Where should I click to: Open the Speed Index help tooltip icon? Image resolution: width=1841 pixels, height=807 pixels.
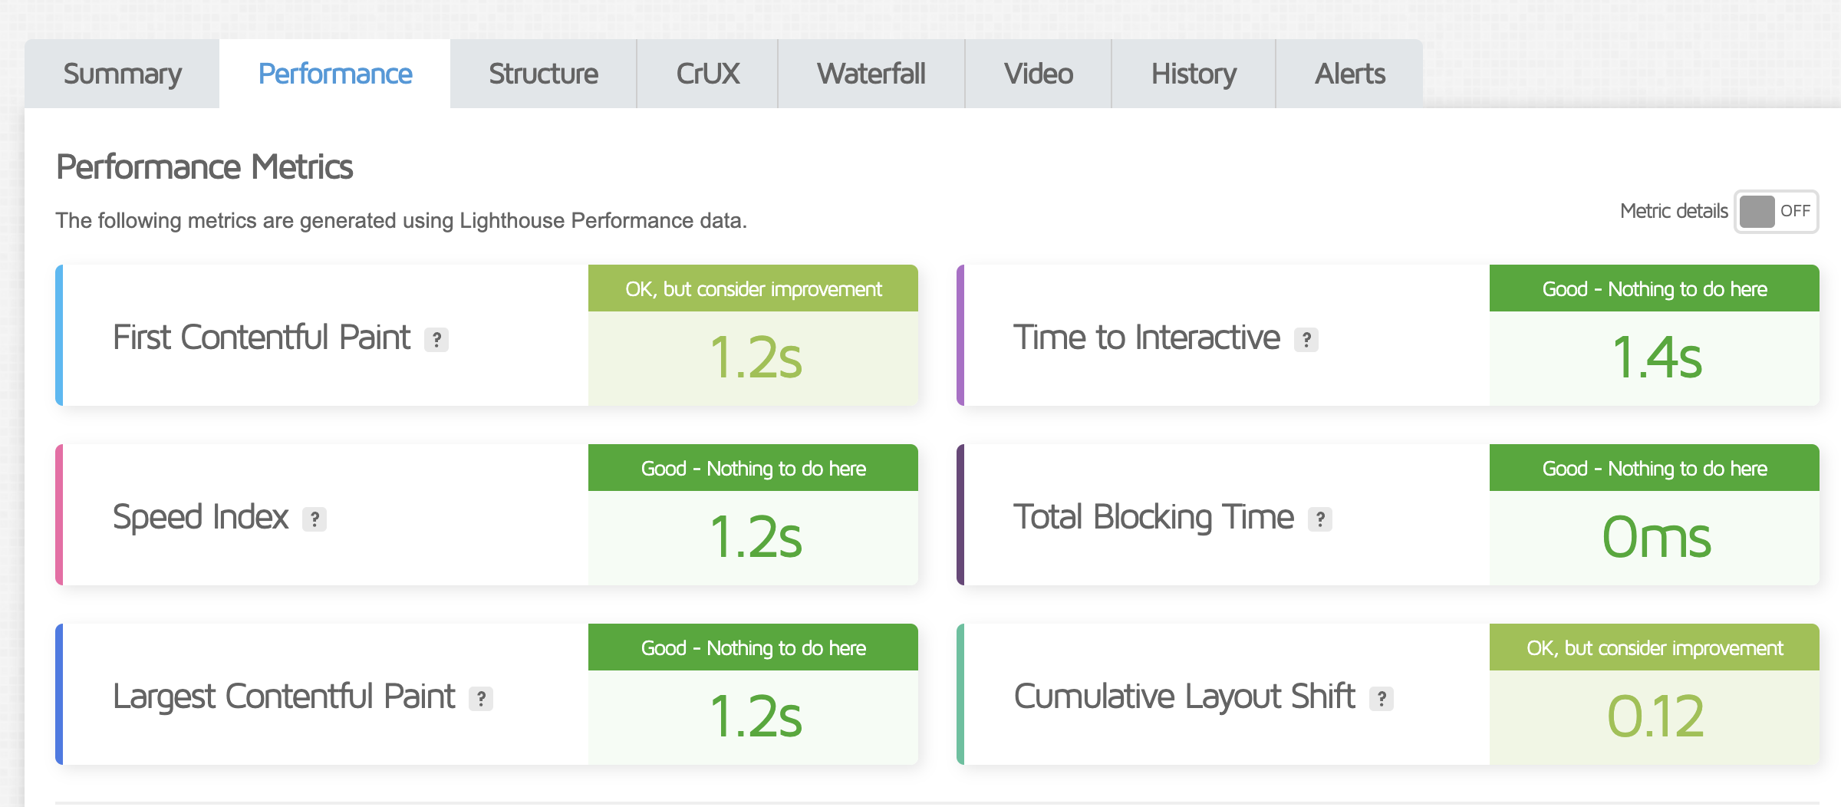315,519
